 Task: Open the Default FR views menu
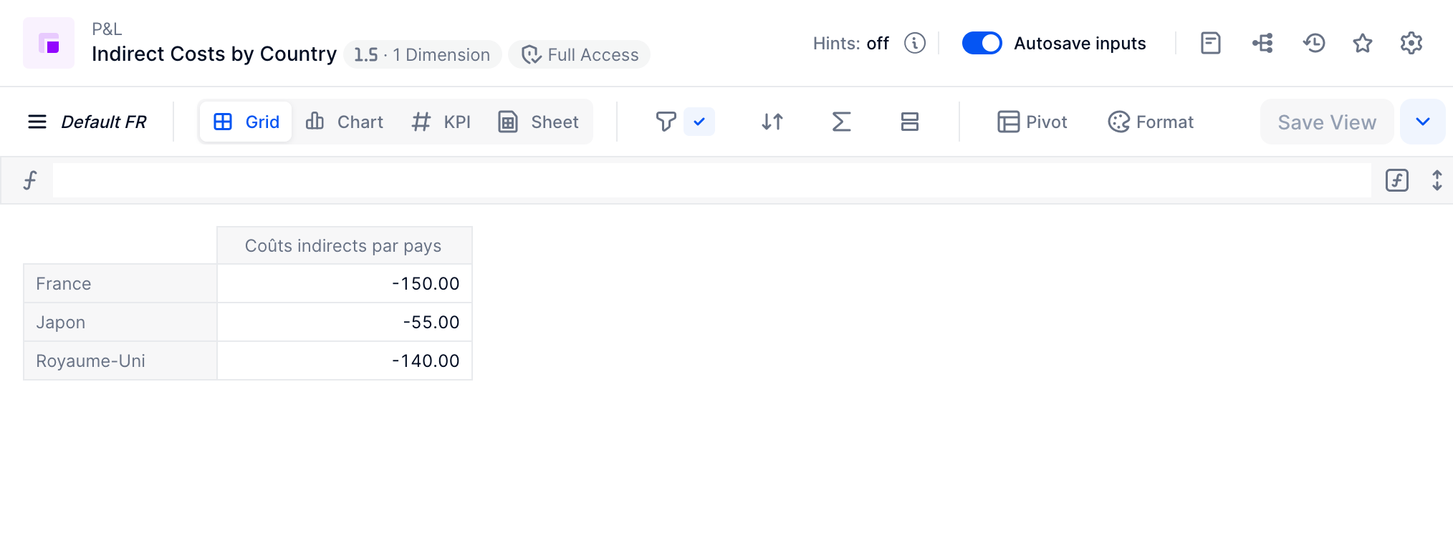[87, 122]
